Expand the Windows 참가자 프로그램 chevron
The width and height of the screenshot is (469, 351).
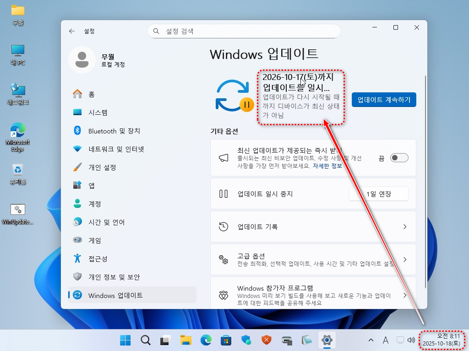[405, 295]
